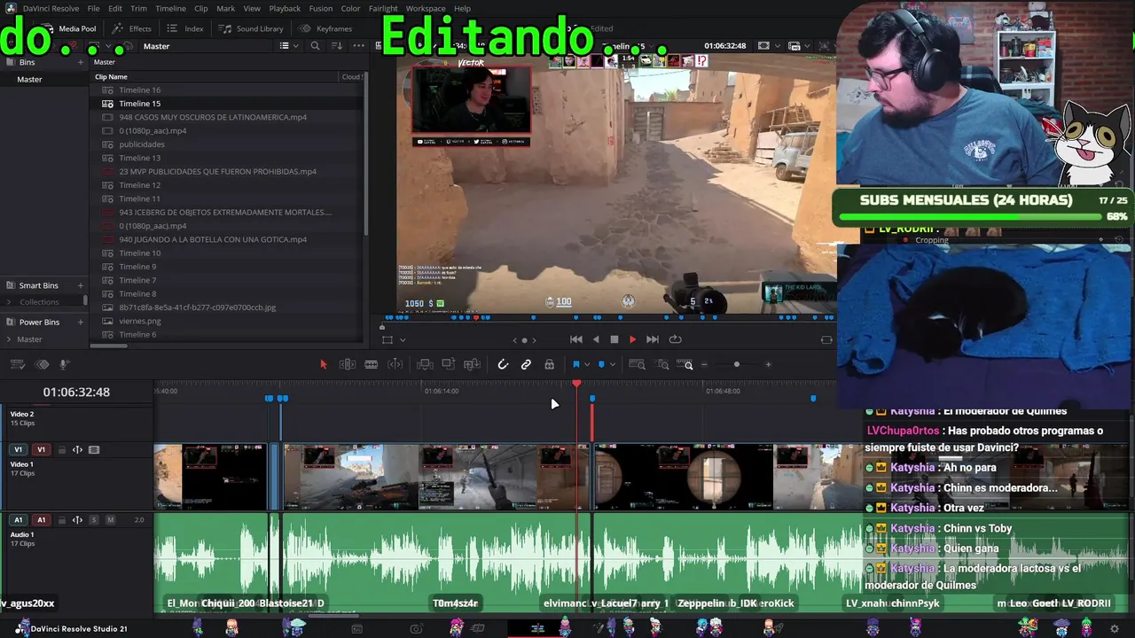Open media pool three-dot options menu
This screenshot has height=638, width=1135.
(358, 46)
